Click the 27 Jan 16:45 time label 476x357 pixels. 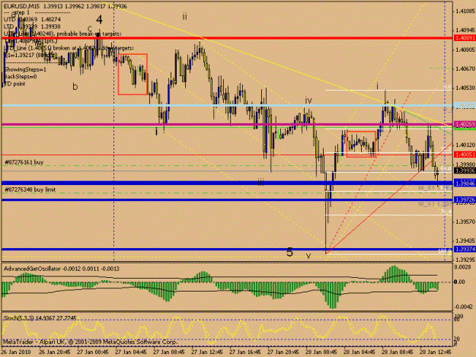tap(245, 352)
